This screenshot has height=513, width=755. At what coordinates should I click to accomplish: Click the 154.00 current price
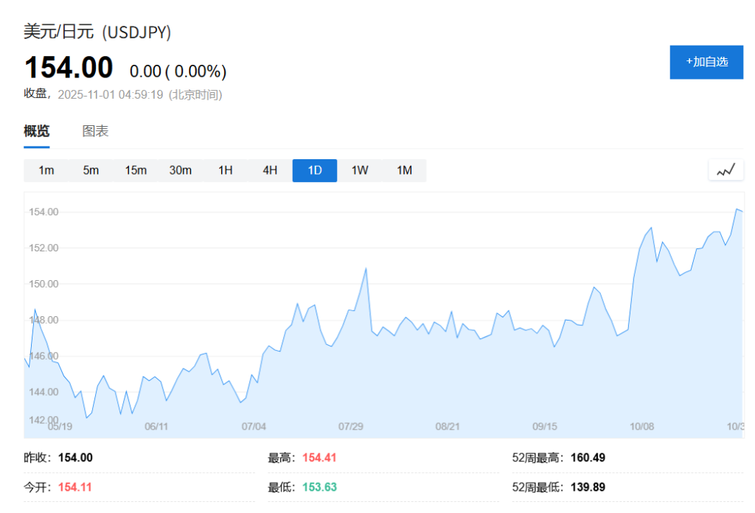[69, 68]
